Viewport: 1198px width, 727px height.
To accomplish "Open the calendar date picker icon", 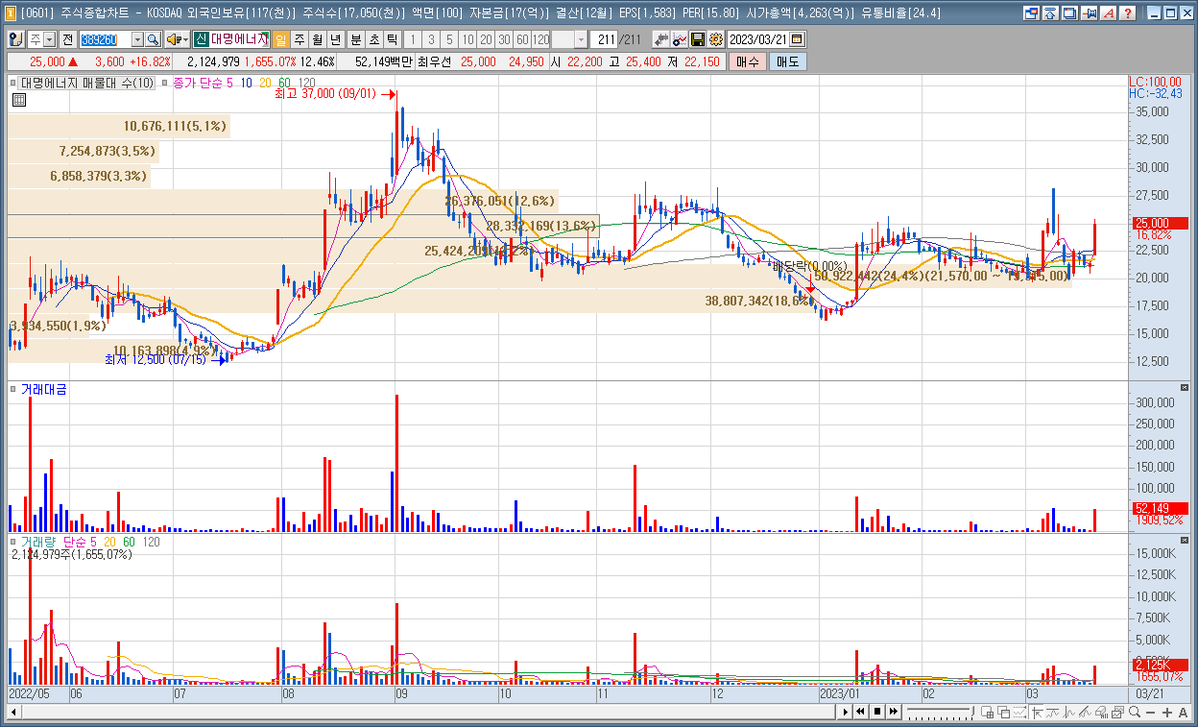I will click(798, 39).
